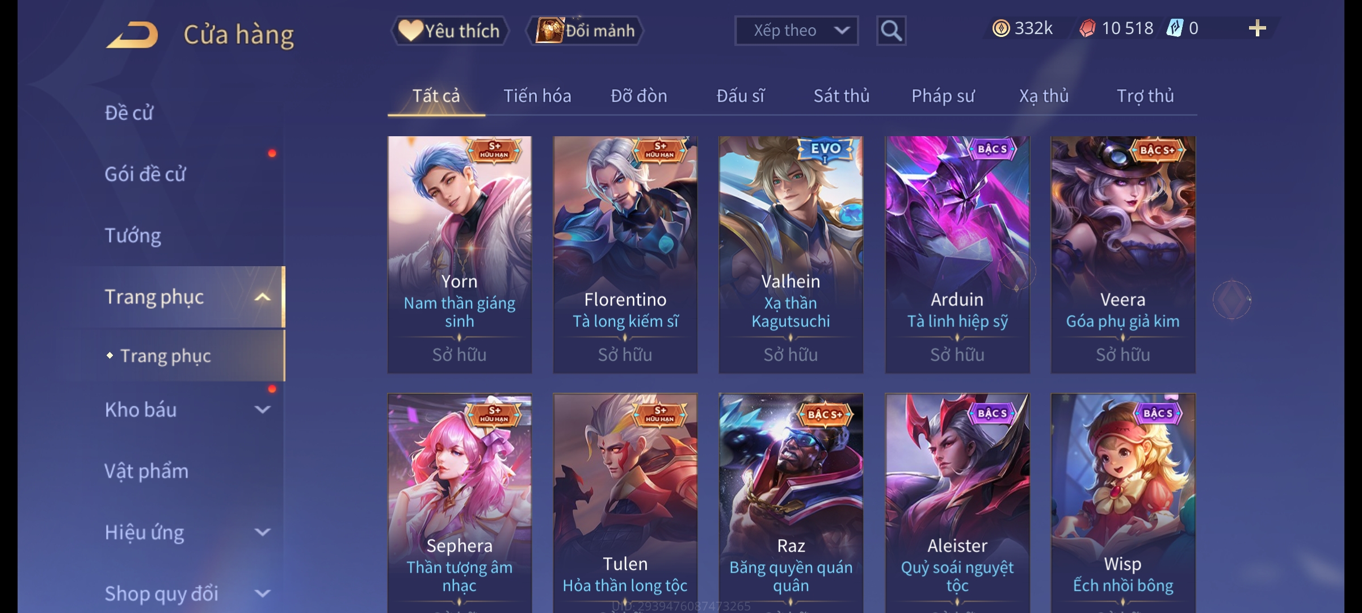The image size is (1362, 613).
Task: Click the gold coin balance icon
Action: coord(1001,28)
